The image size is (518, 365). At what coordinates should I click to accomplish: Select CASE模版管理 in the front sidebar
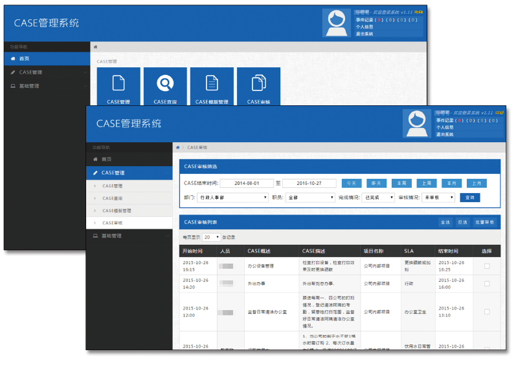(x=117, y=211)
